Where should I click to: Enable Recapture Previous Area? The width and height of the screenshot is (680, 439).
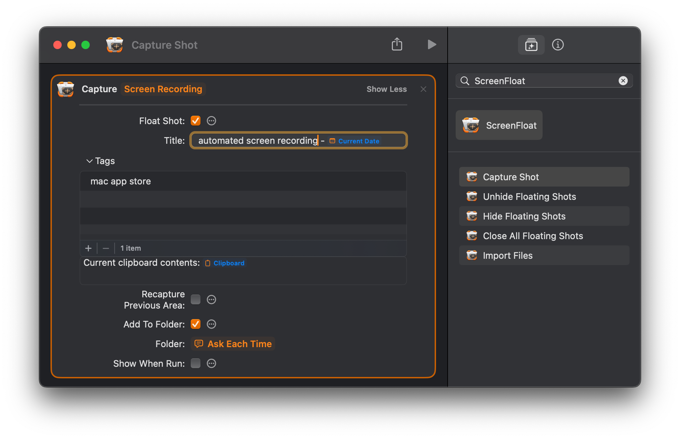(x=196, y=299)
